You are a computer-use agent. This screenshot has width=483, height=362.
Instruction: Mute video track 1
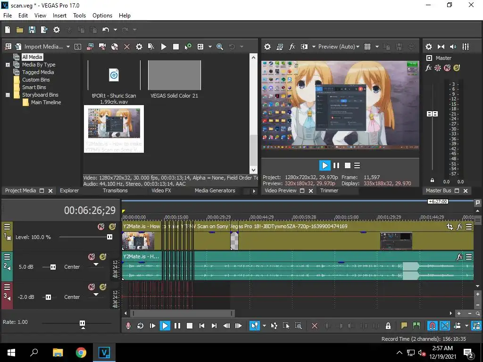(x=101, y=227)
